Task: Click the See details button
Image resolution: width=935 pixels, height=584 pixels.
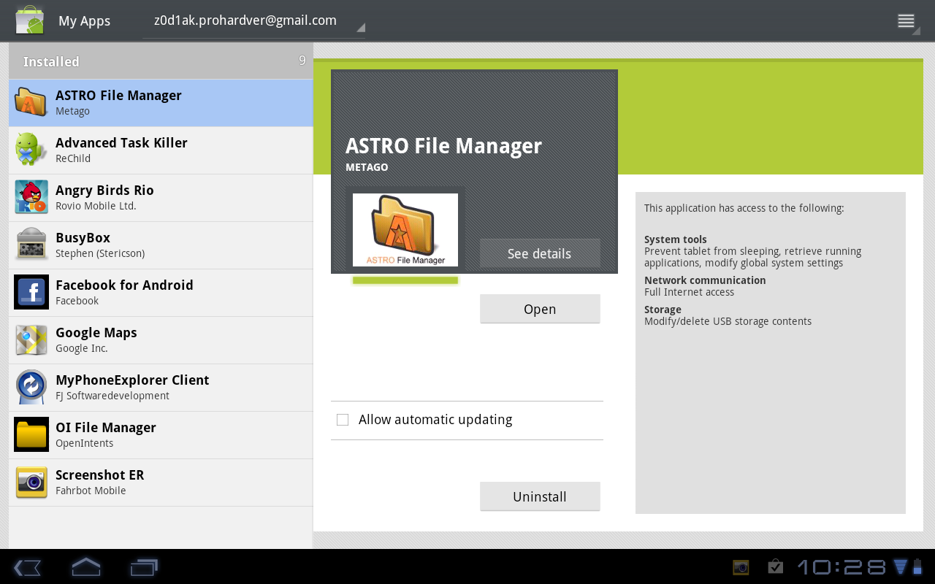Action: (x=539, y=253)
